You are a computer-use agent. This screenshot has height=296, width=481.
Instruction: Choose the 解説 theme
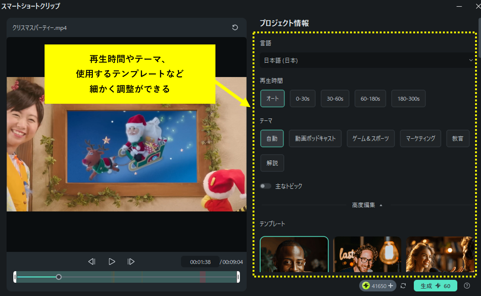pos(272,163)
